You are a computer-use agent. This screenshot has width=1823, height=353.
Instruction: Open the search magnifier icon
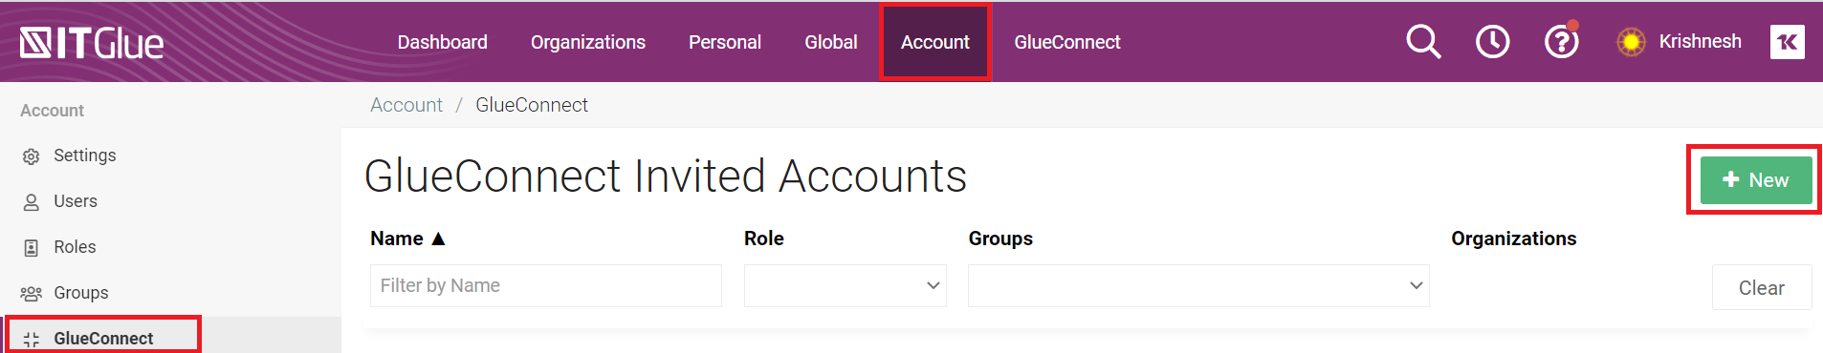1423,42
